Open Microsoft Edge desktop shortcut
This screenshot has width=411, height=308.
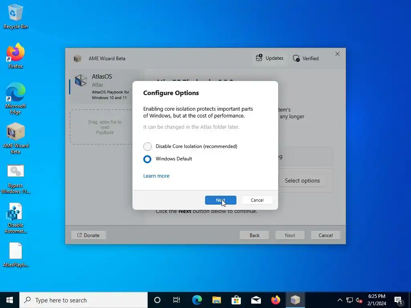coord(16,99)
